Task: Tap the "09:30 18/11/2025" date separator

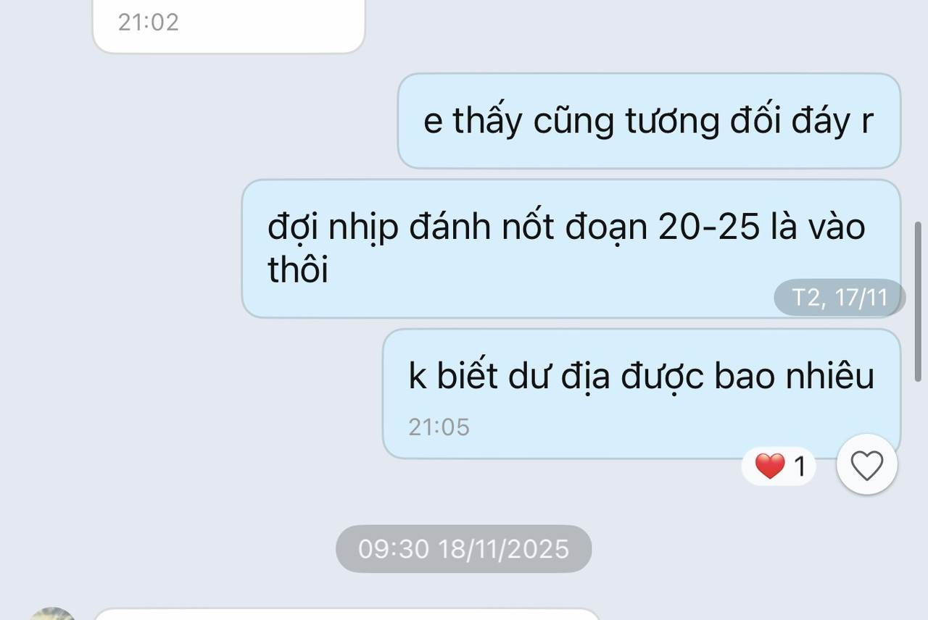Action: (x=463, y=549)
